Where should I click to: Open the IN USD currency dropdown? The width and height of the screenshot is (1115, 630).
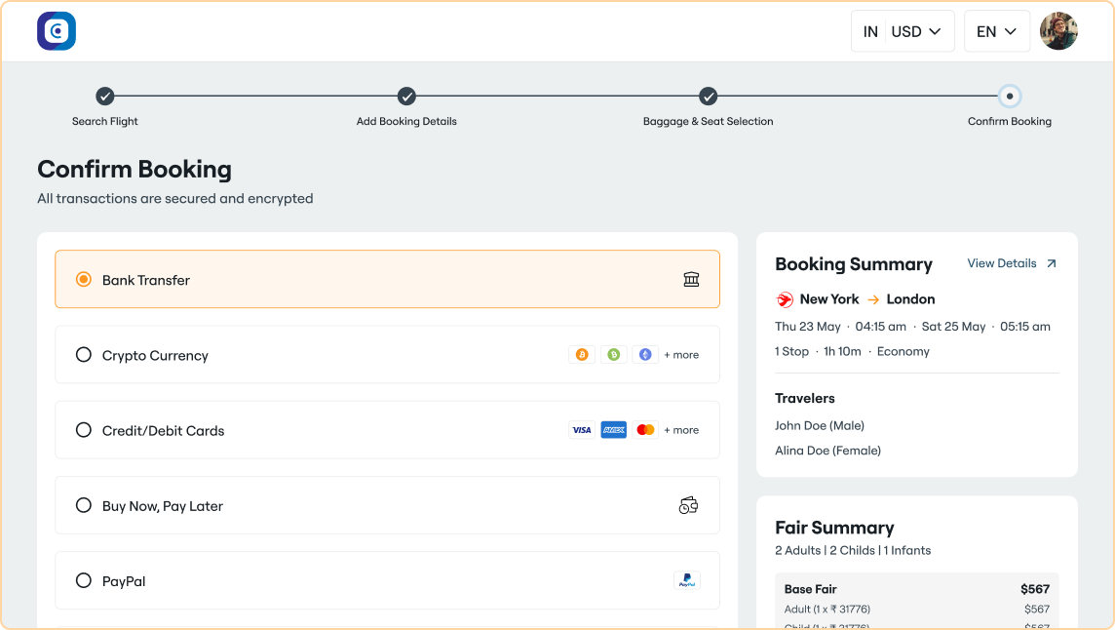coord(903,30)
